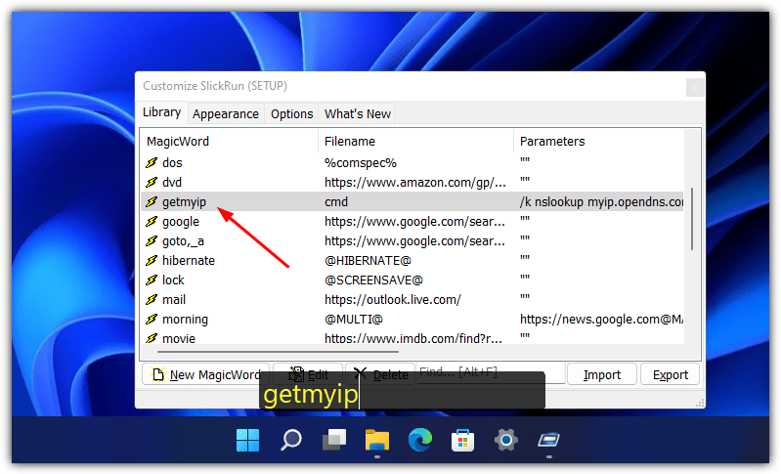Click the @HIBERNATE@ filename cell

pos(368,260)
